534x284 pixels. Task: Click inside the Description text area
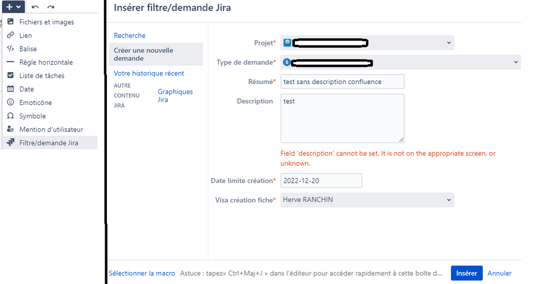click(342, 118)
